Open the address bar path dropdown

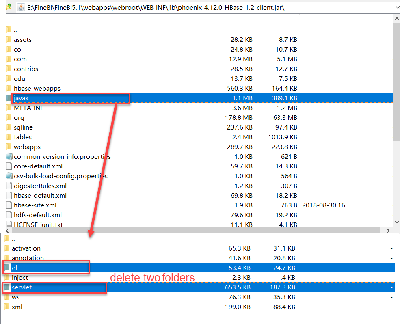click(397, 8)
